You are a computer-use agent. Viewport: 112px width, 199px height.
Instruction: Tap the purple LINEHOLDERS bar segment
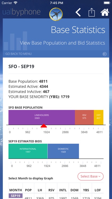point(42,117)
